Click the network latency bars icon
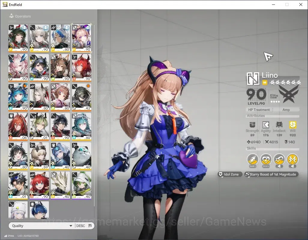Screen dimensions: 308x240 (x=6, y=236)
